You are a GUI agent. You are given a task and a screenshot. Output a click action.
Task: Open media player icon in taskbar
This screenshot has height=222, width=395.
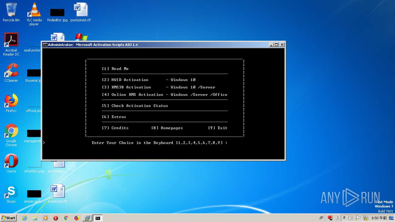click(45, 218)
